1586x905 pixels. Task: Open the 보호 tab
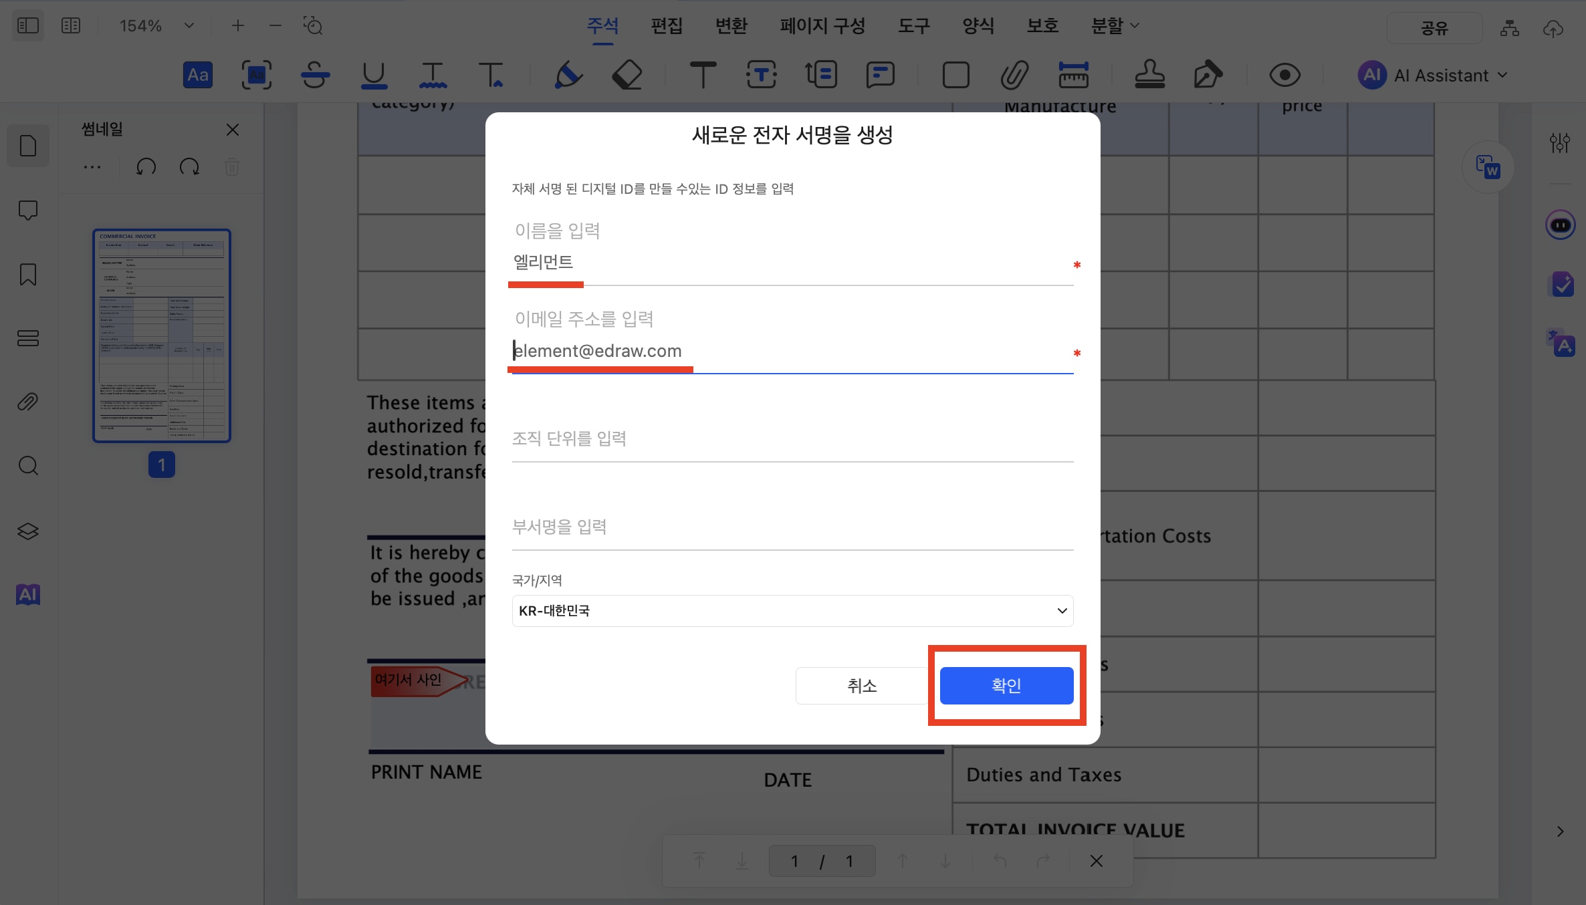(1043, 26)
